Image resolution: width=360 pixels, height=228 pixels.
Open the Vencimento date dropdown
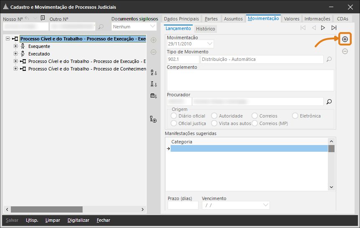[x=266, y=205]
